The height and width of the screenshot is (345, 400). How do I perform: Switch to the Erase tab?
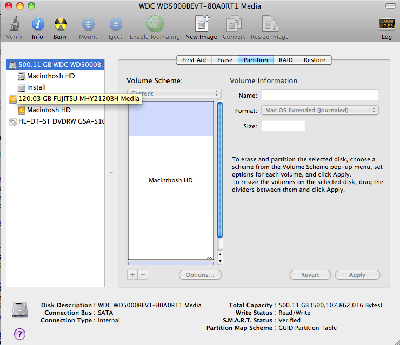[x=225, y=60]
